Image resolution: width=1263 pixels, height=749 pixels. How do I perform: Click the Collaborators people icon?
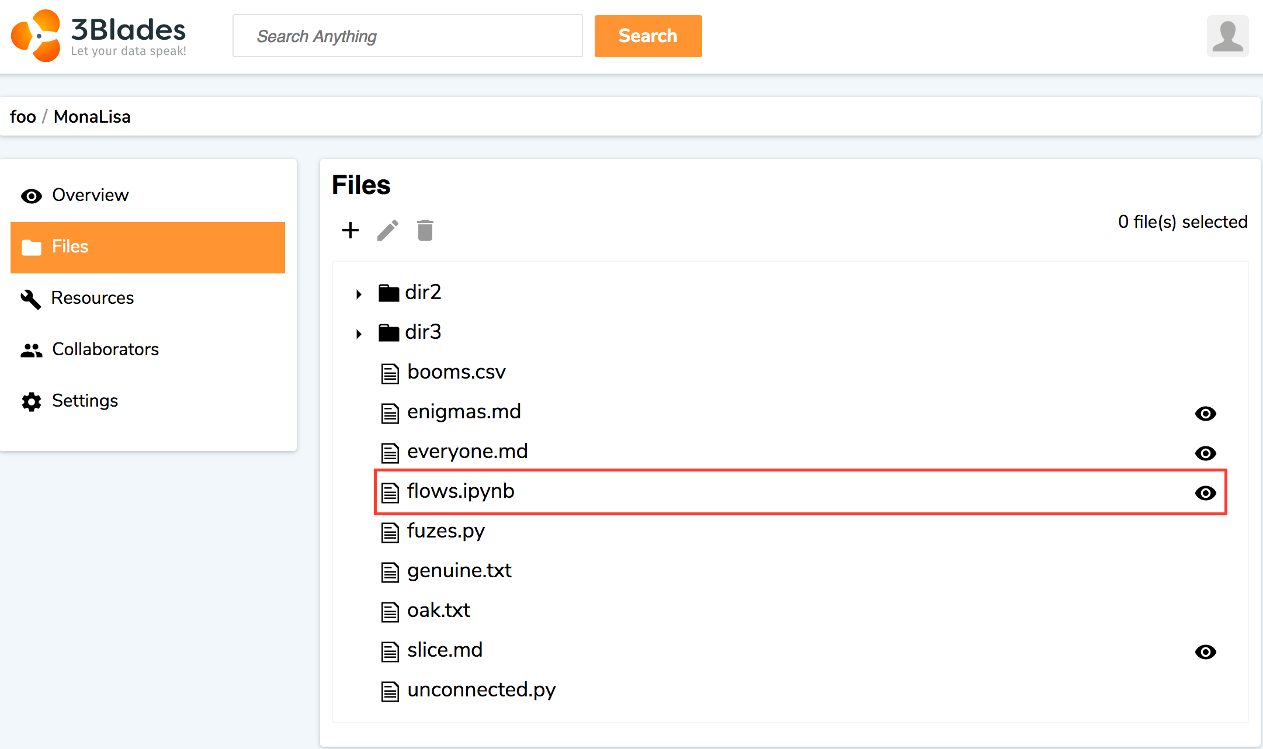[x=32, y=350]
